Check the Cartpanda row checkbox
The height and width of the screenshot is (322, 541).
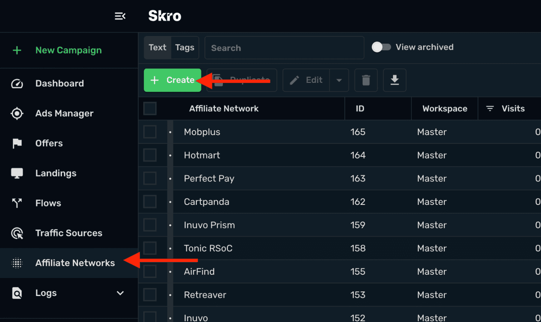[150, 202]
